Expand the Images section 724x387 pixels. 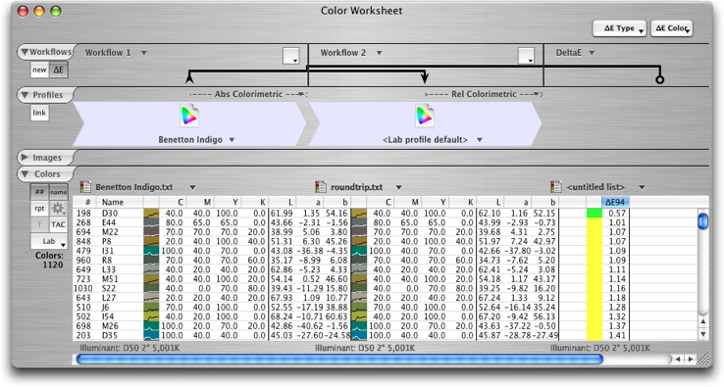pyautogui.click(x=25, y=158)
